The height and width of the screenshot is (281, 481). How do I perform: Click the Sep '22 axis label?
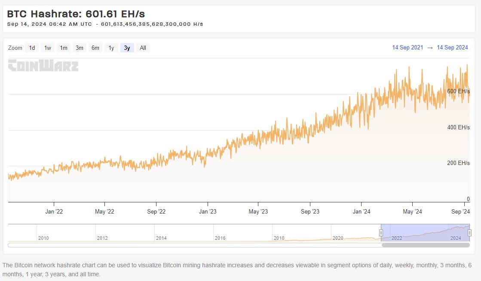(156, 212)
